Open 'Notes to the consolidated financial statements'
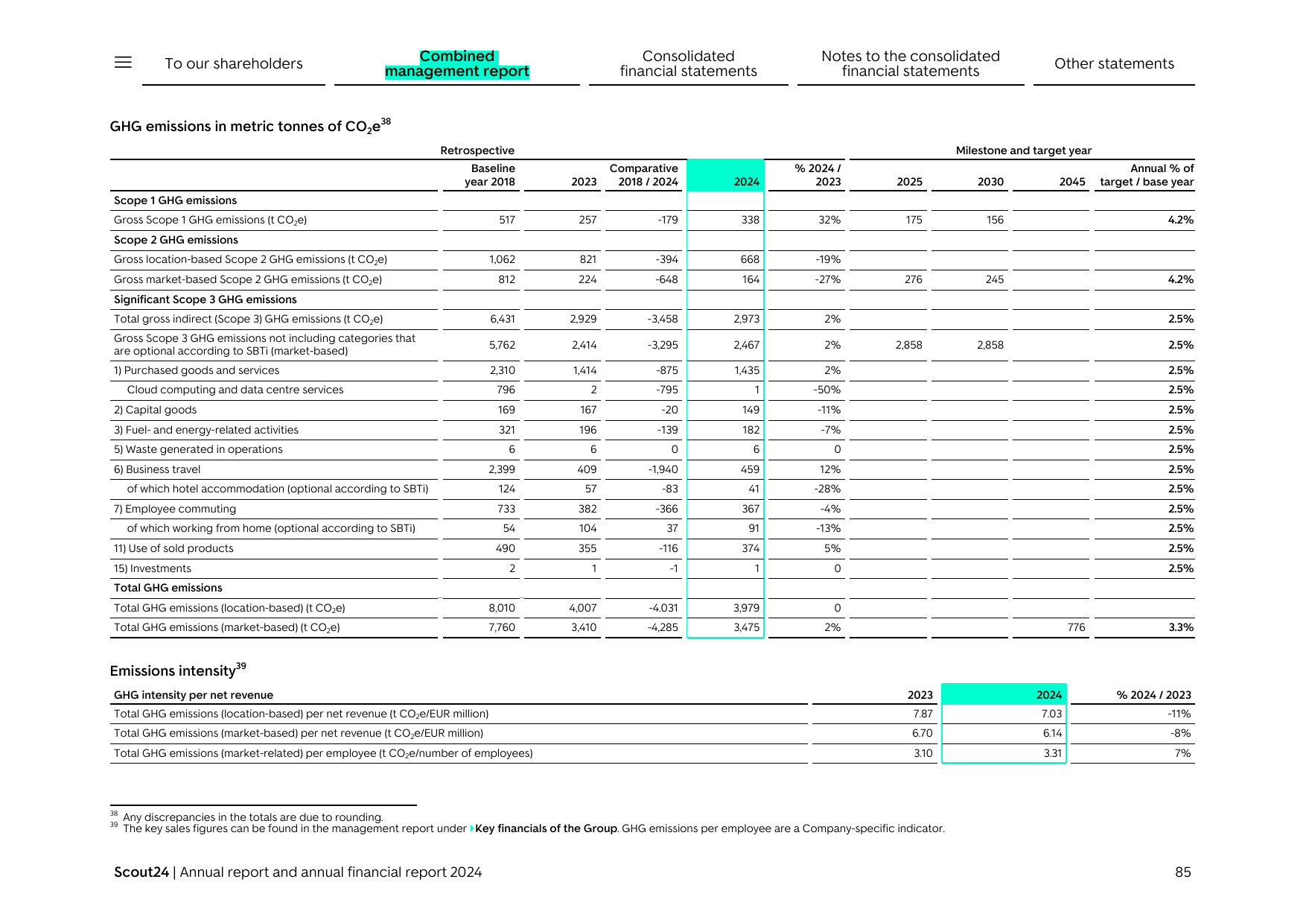Viewport: 1306px width, 923px height. [911, 63]
